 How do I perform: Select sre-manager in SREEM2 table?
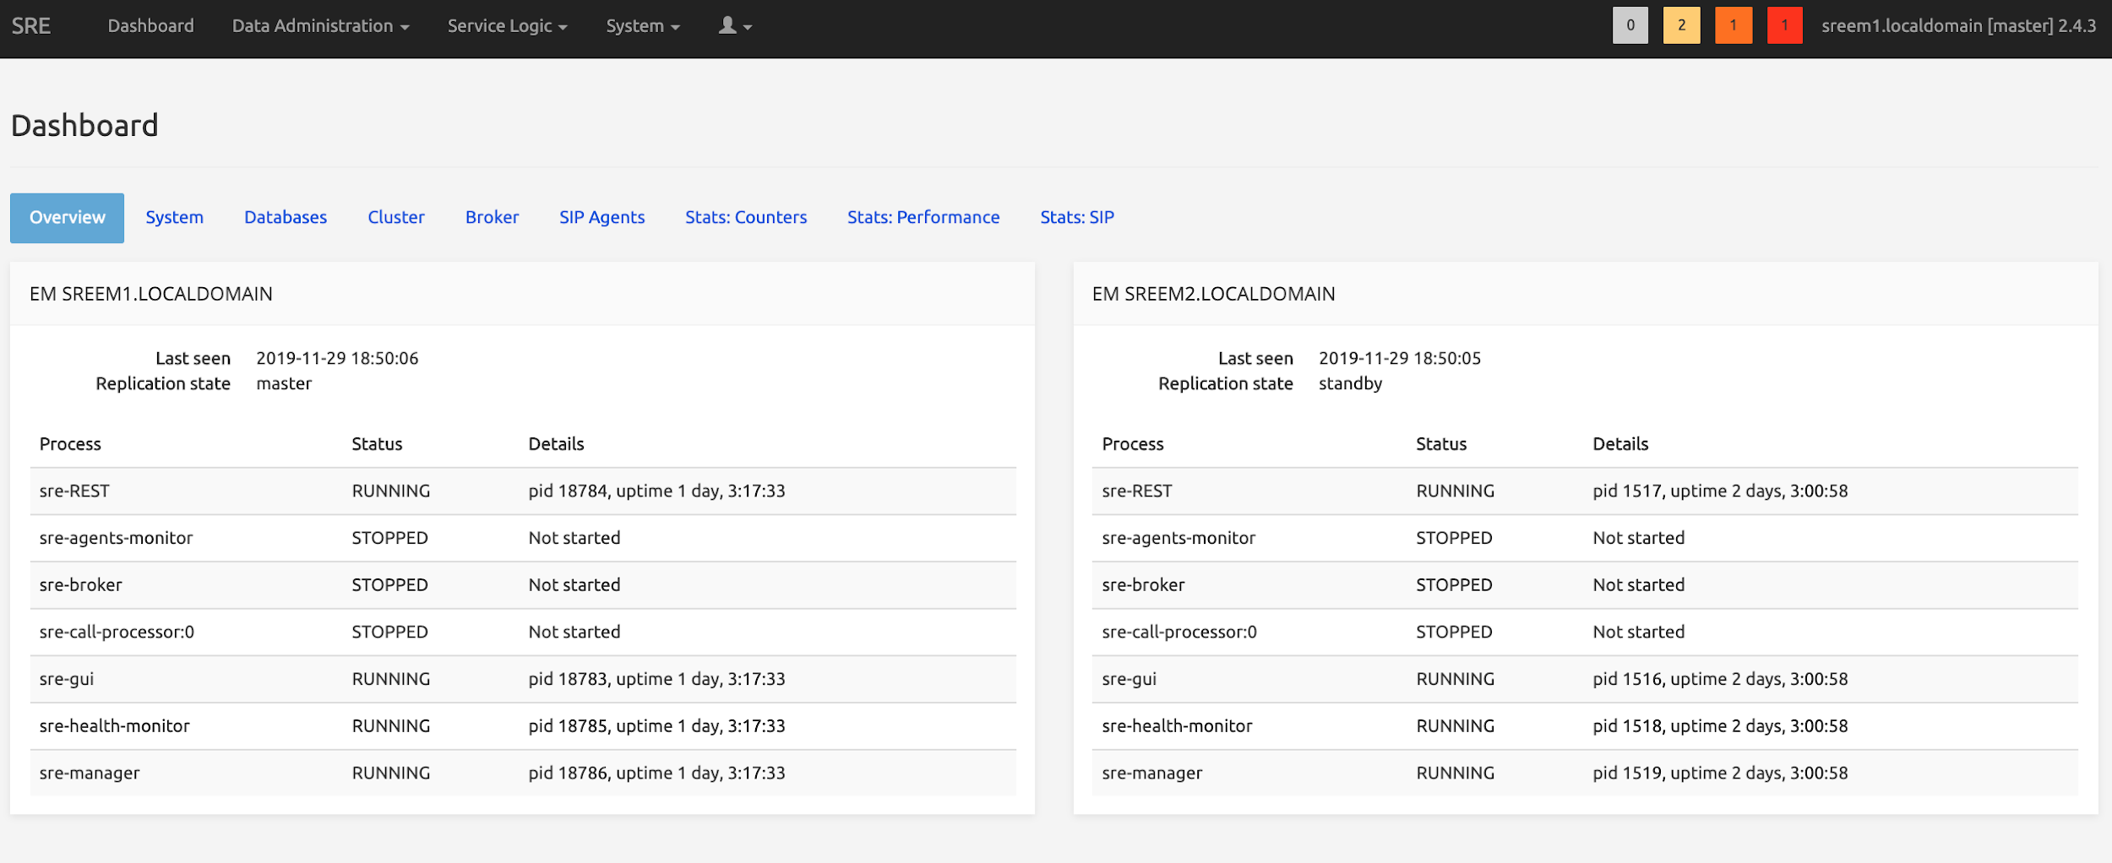pos(1152,773)
